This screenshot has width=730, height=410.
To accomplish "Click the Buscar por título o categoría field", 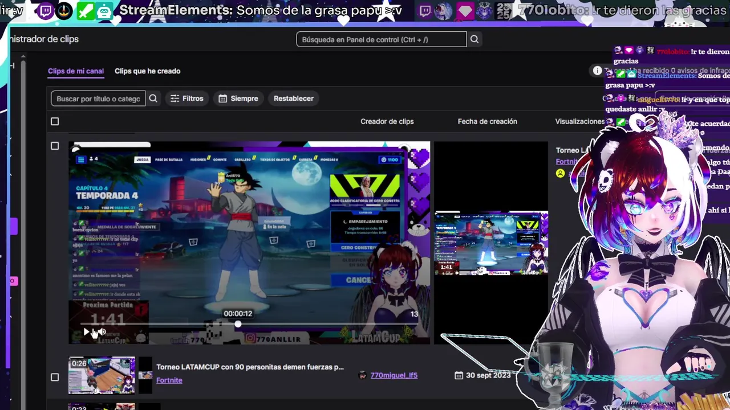I will (x=98, y=99).
